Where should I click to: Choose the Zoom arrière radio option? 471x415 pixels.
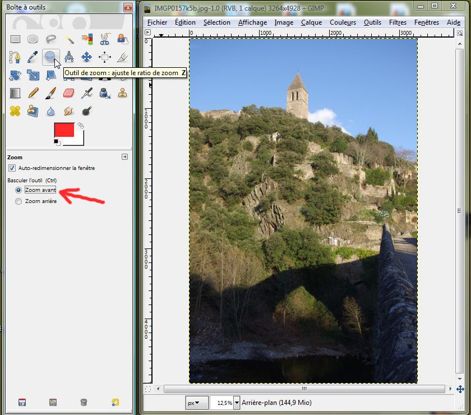(x=19, y=201)
